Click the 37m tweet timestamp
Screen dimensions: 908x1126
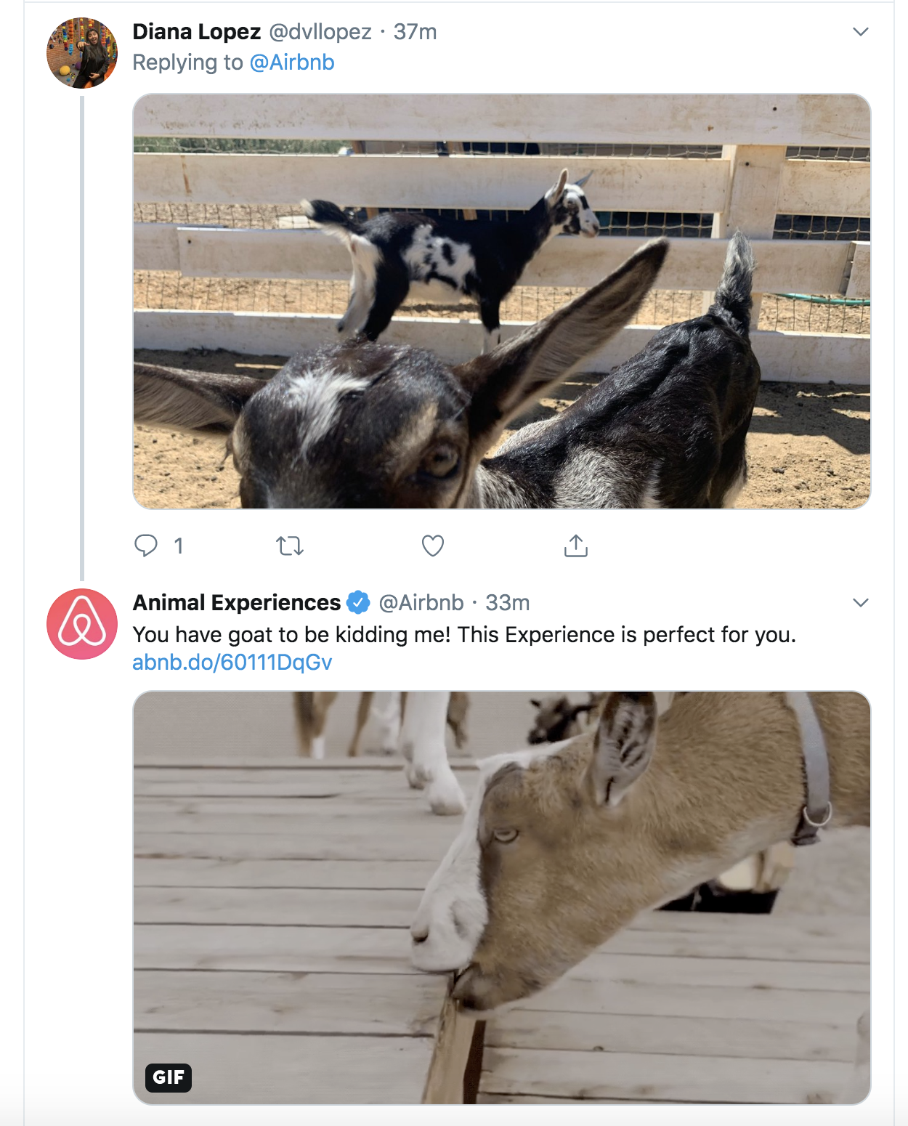click(416, 32)
